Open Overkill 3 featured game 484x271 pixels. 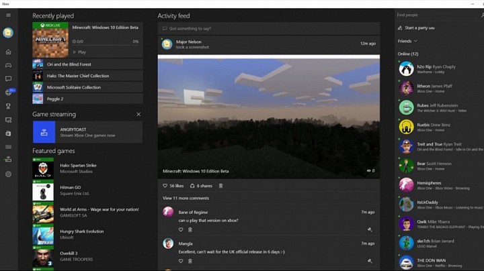coord(87,256)
